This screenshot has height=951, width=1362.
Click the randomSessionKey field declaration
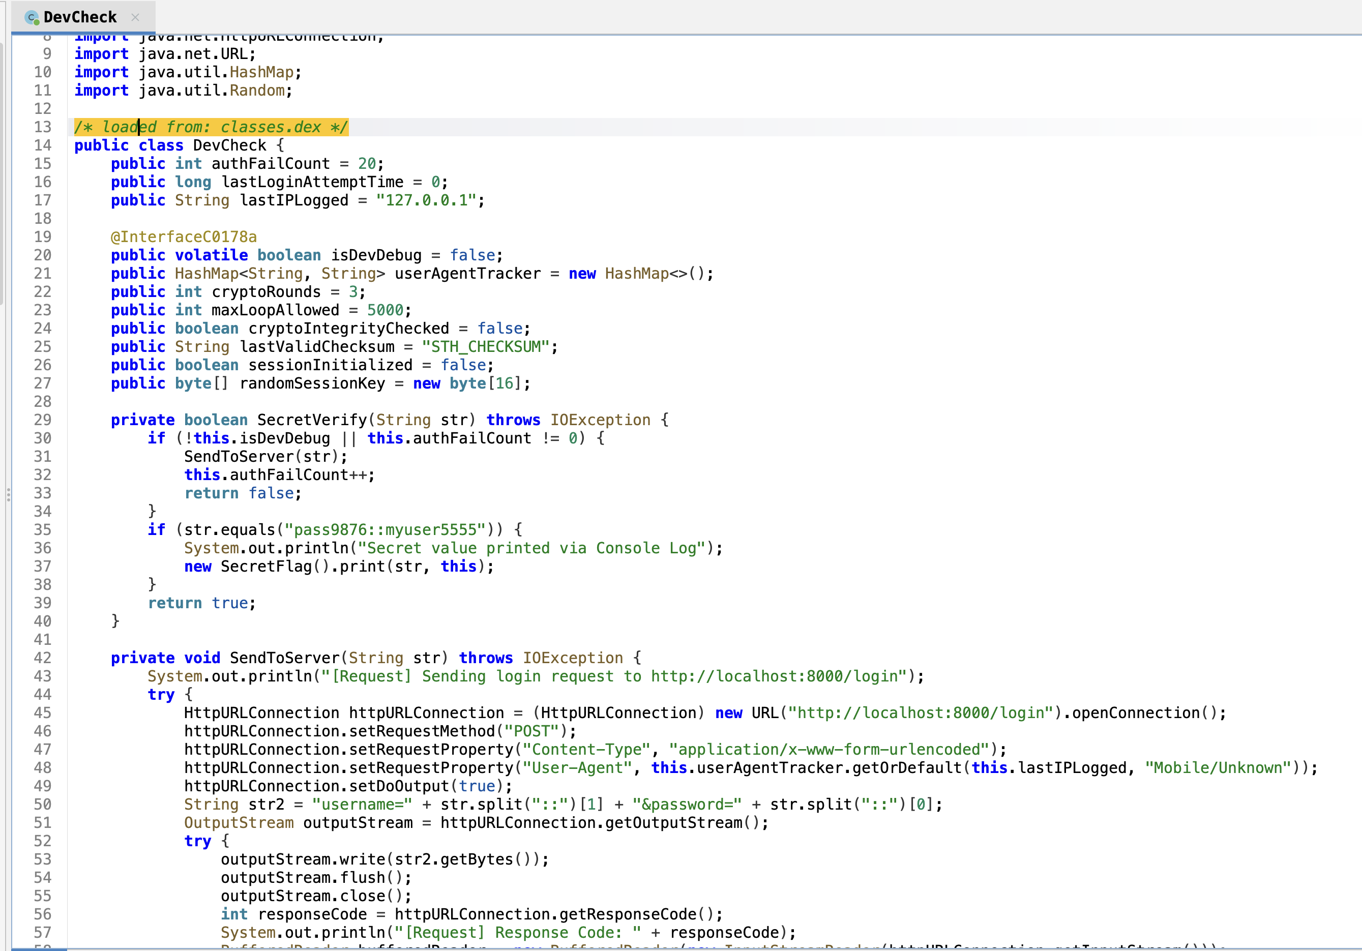pos(312,383)
